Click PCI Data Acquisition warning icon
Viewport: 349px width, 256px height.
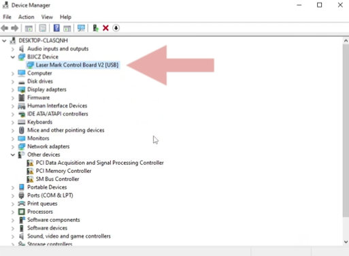[30, 163]
